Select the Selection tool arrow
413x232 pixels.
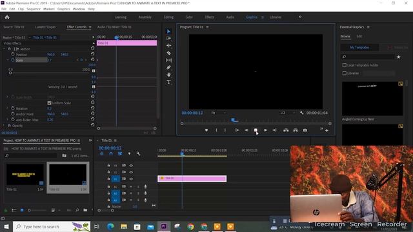(168, 32)
